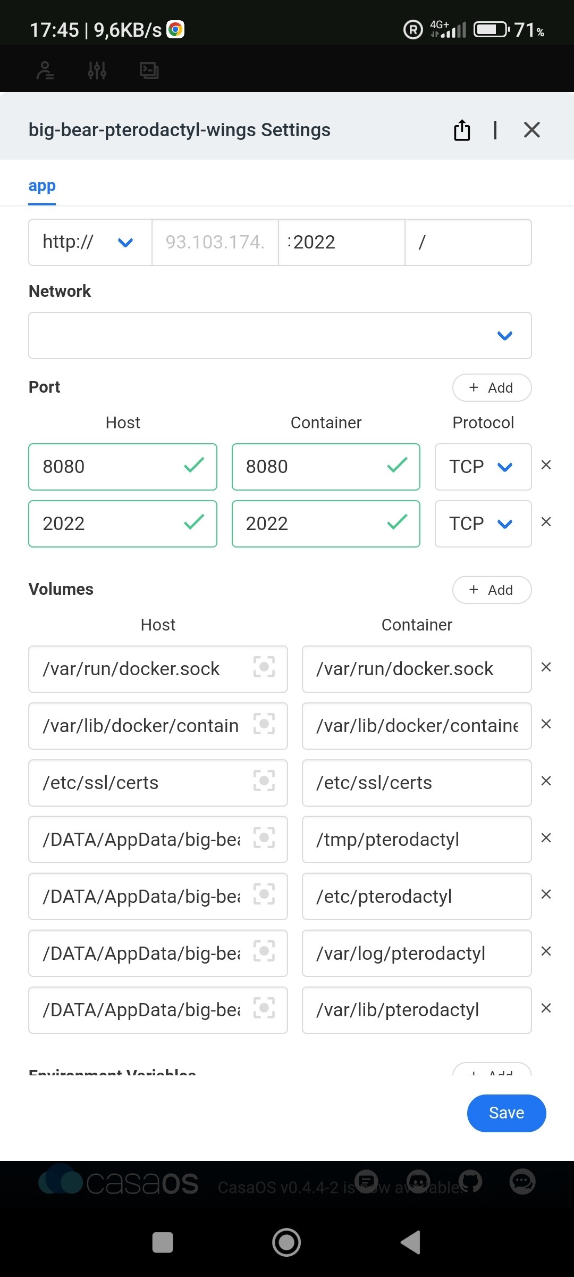Open the terminal icon in top bar

click(x=149, y=70)
